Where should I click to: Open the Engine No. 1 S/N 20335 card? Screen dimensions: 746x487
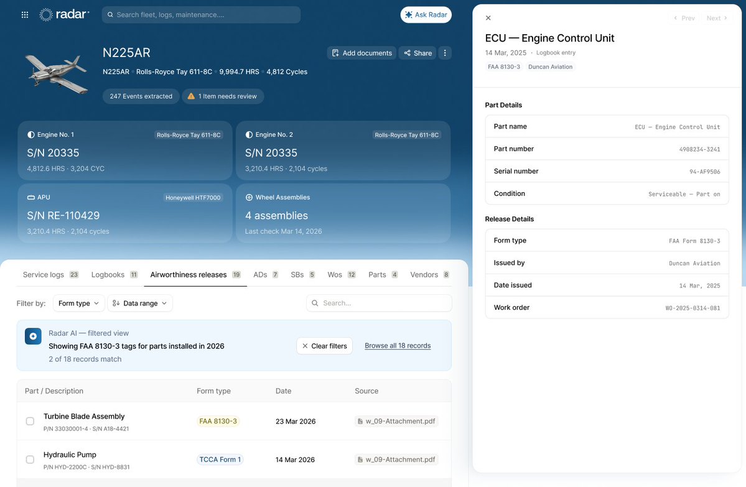(124, 151)
